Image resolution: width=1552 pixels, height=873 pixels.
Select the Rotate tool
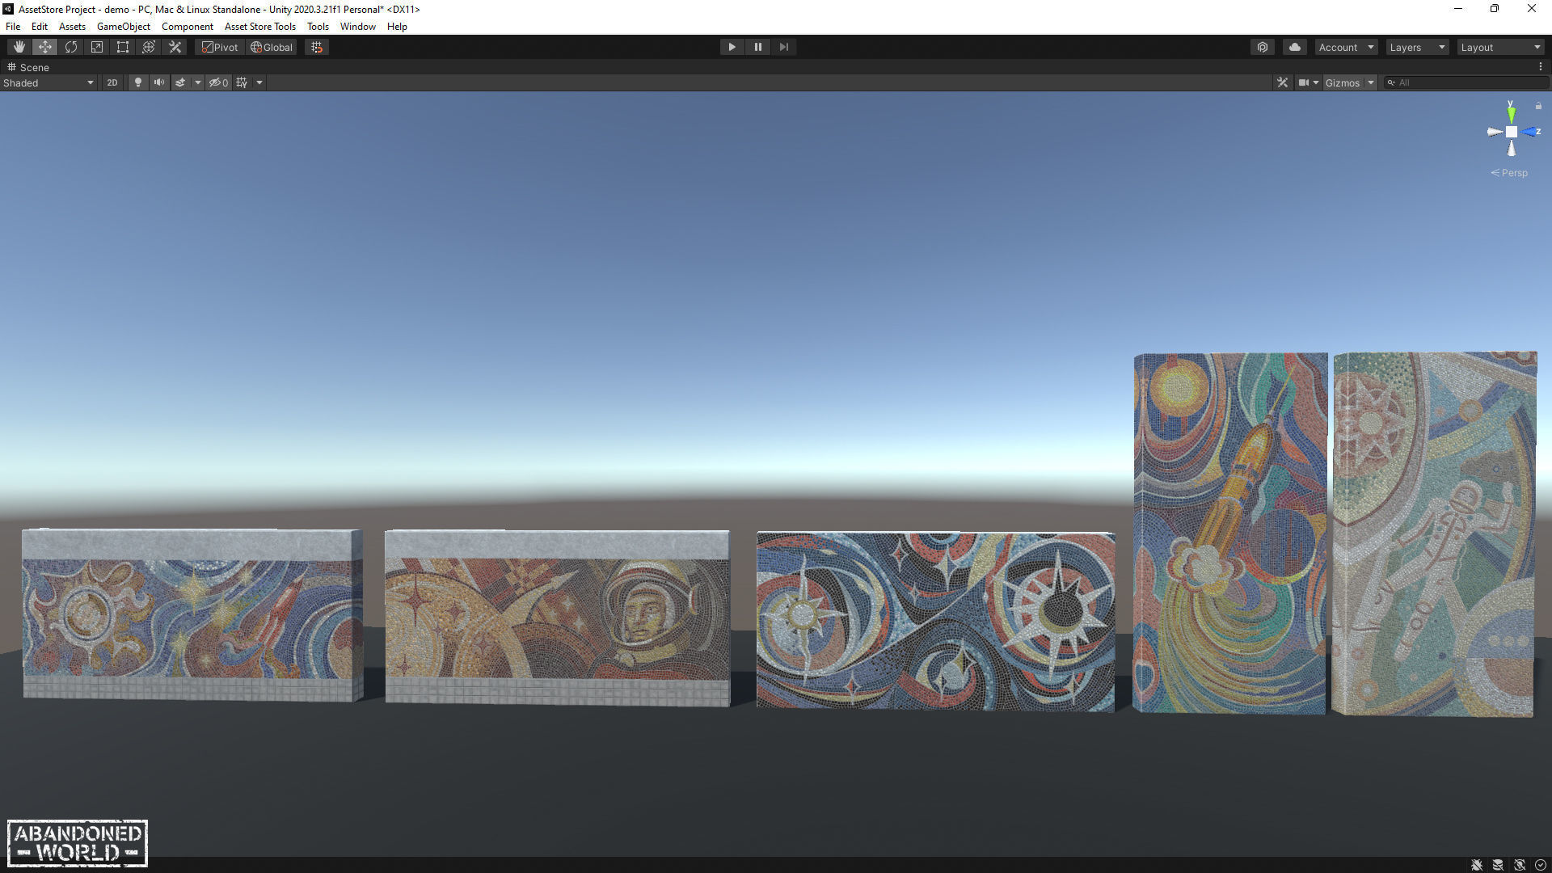71,47
